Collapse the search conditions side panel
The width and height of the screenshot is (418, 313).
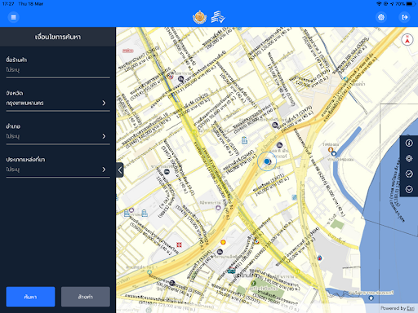pyautogui.click(x=120, y=170)
